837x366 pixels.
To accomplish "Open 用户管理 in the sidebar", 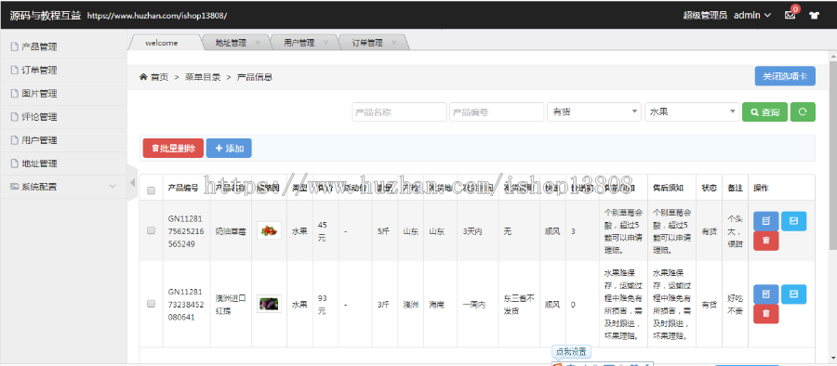I will point(63,140).
